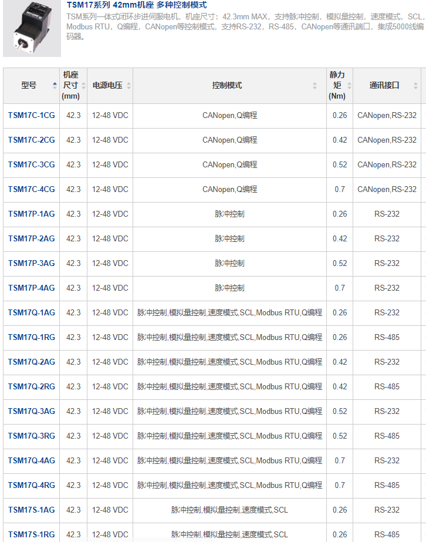Select 0.26 torque cell for TSM17C-1CG
The height and width of the screenshot is (542, 426).
340,116
